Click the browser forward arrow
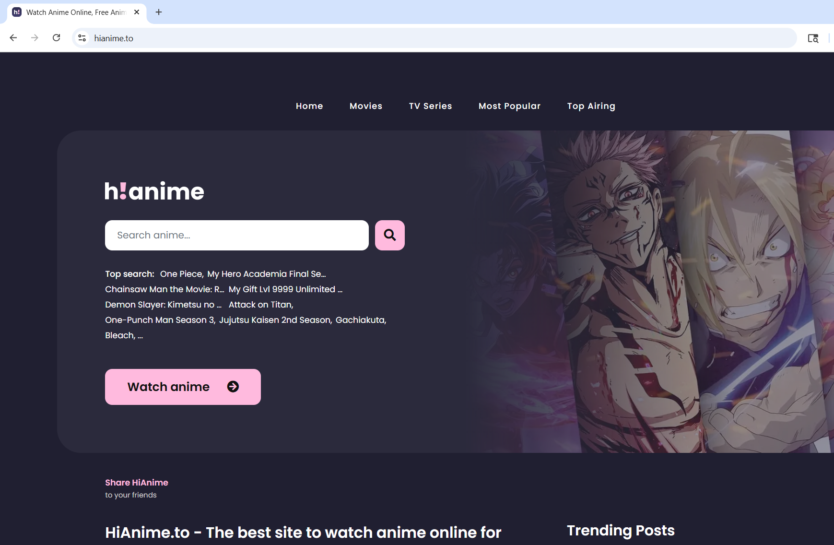Viewport: 834px width, 545px height. coord(35,38)
